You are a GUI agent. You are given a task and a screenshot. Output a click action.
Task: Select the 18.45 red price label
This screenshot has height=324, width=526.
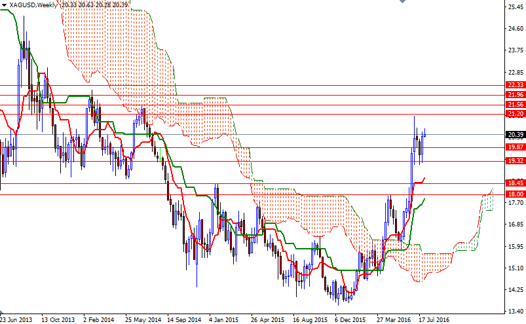pyautogui.click(x=516, y=184)
